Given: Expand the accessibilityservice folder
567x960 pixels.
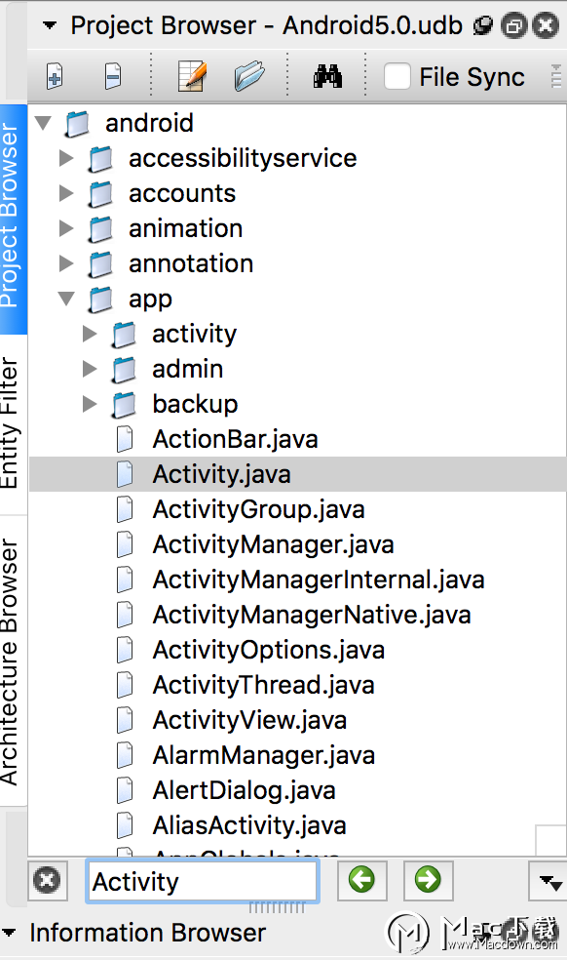Looking at the screenshot, I should pos(66,158).
